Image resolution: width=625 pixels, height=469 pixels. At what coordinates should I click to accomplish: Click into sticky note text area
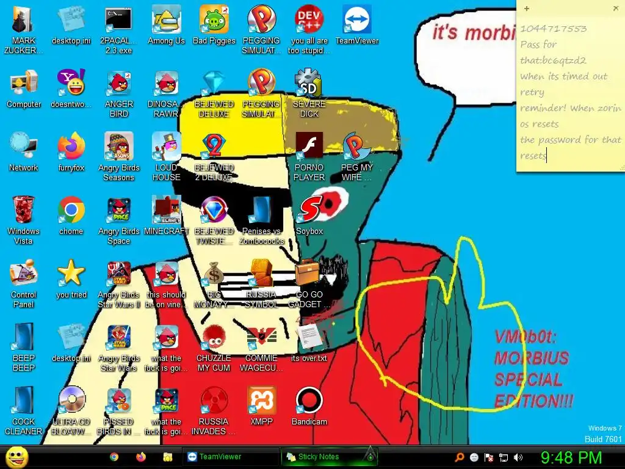pyautogui.click(x=571, y=92)
